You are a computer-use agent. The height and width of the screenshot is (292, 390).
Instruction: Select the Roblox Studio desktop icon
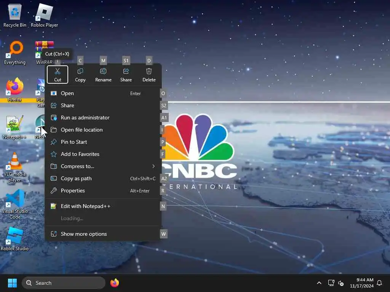(15, 239)
